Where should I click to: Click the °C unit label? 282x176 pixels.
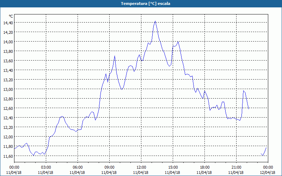11,16
